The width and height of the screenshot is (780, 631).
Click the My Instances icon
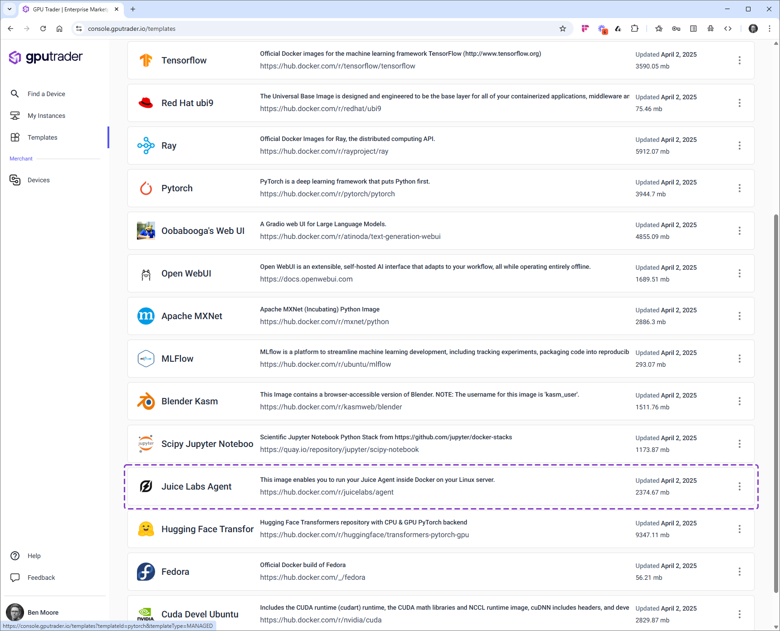[15, 116]
